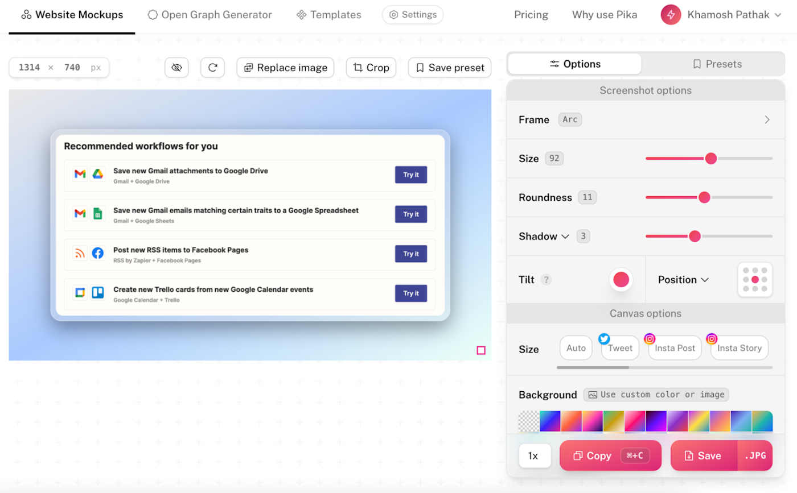Click Try it for Trello cards workflow
797x493 pixels.
click(411, 293)
